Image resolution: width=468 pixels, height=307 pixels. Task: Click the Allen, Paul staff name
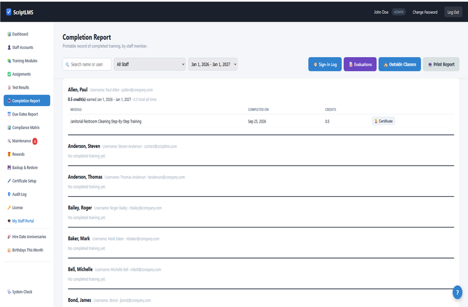(78, 90)
